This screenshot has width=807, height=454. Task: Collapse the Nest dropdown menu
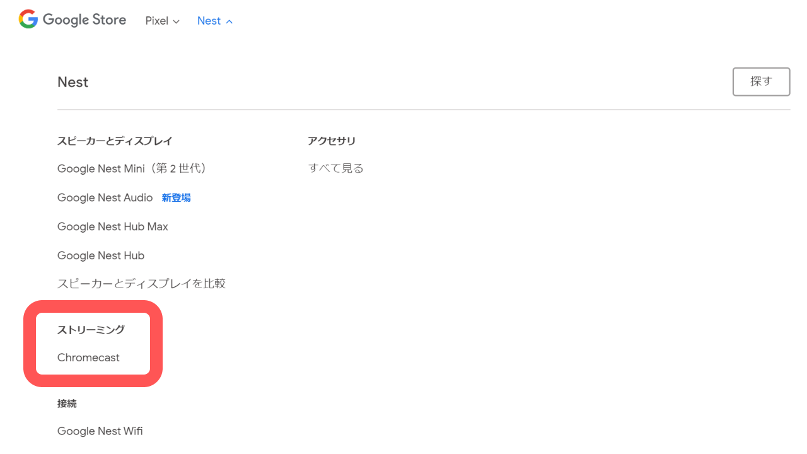[x=214, y=21]
